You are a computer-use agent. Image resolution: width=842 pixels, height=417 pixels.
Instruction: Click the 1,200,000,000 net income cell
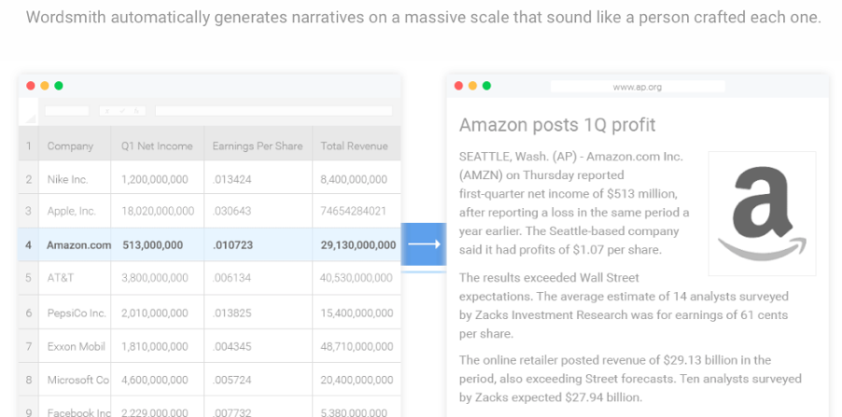coord(158,177)
